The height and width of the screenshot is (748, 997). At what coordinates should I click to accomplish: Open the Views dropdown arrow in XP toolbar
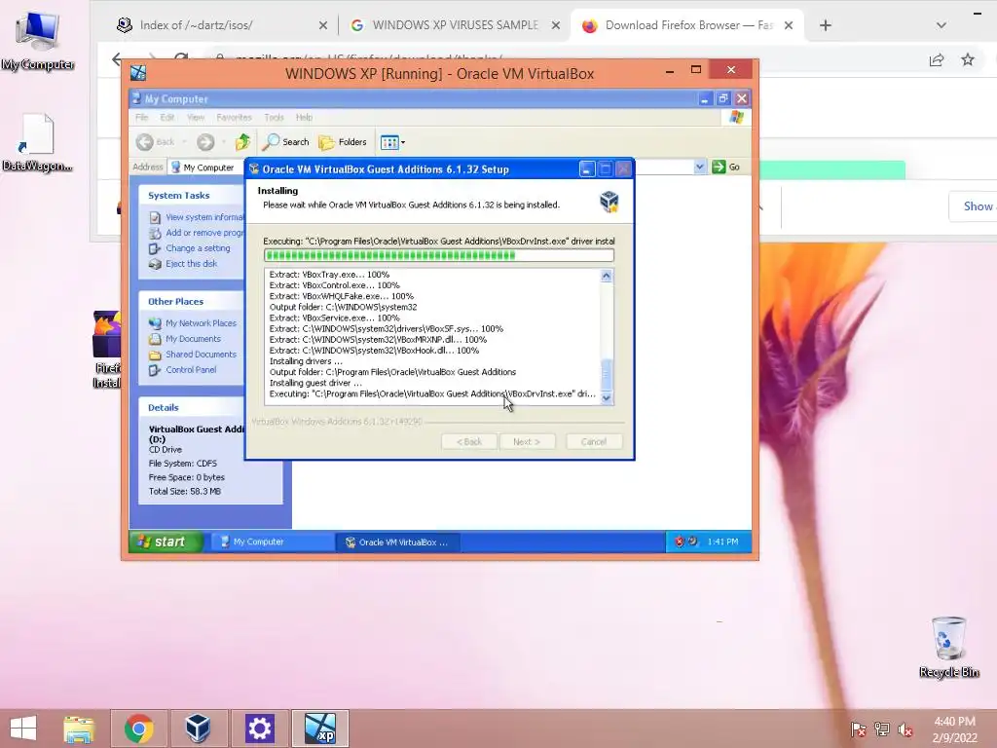[x=402, y=142]
